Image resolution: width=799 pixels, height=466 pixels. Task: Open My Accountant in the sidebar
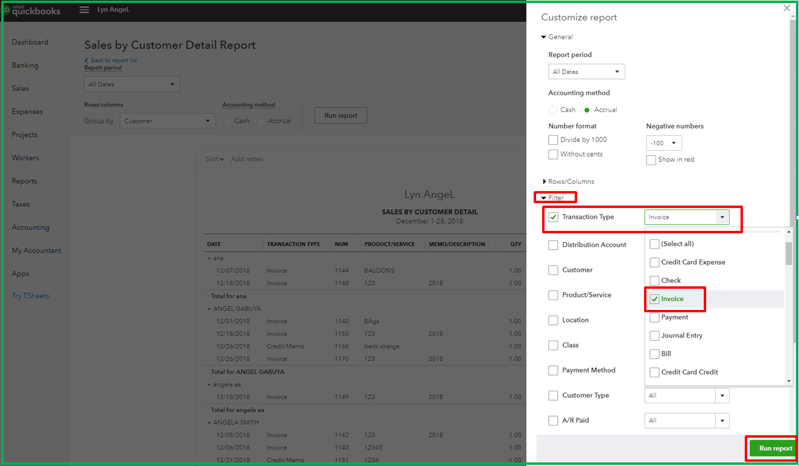37,251
